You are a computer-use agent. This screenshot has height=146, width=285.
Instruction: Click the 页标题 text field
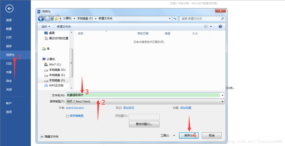coord(144,117)
